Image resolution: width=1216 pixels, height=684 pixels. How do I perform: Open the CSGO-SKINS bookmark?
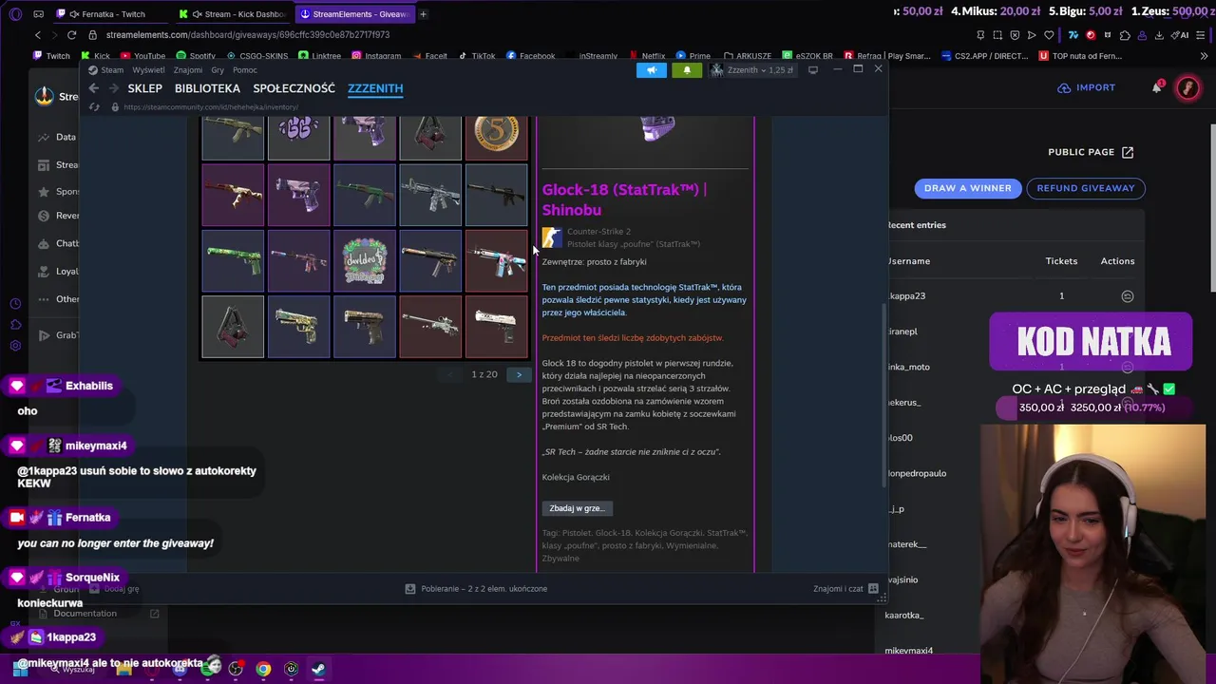(256, 56)
